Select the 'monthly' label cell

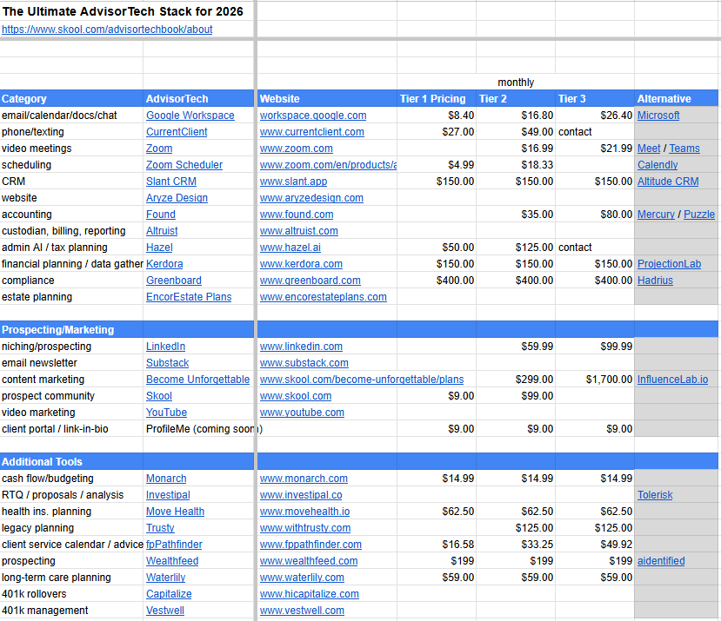(516, 83)
